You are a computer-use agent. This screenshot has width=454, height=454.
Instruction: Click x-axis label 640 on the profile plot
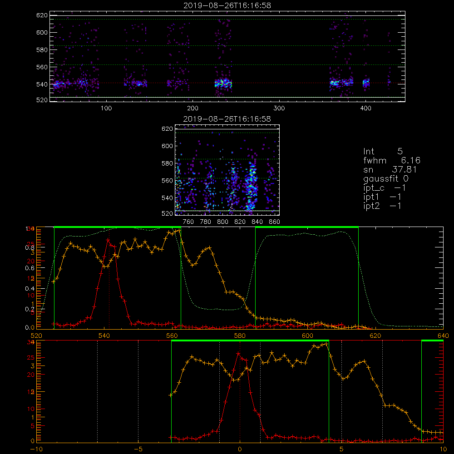[443, 336]
